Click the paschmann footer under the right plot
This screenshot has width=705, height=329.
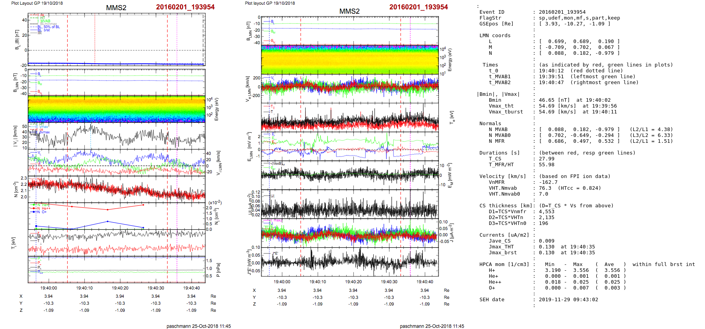click(432, 326)
